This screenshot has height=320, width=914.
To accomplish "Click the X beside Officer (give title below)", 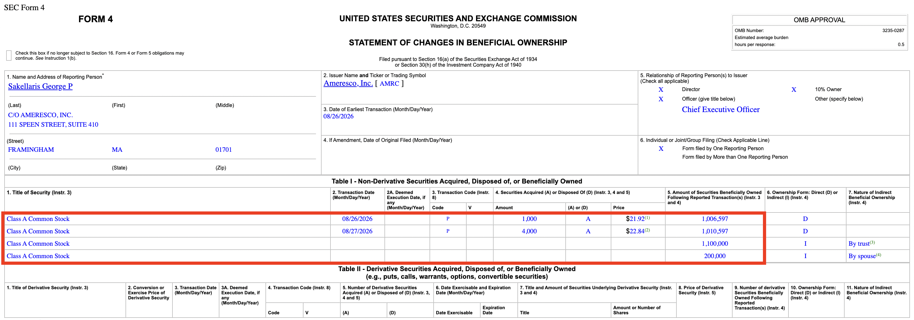I will point(661,99).
